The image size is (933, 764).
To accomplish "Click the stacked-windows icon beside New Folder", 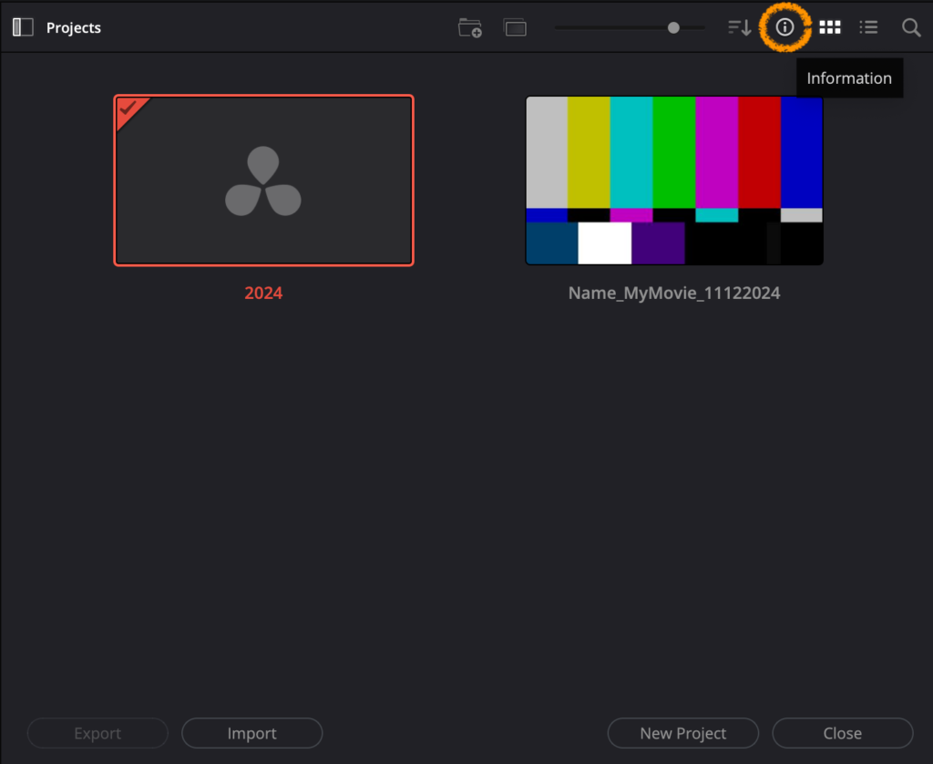I will click(x=516, y=27).
